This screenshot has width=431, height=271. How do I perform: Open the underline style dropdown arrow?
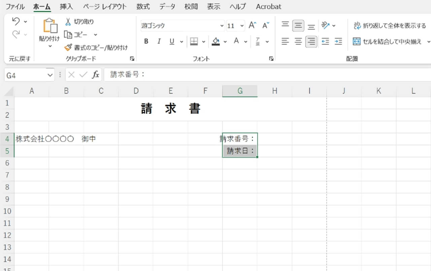(x=181, y=42)
